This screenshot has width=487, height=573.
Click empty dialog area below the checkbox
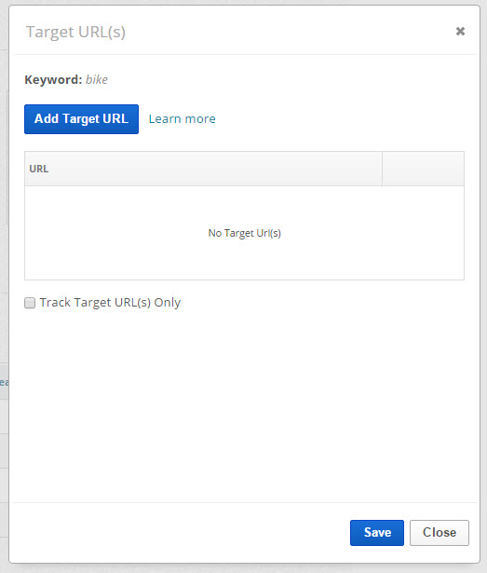pyautogui.click(x=244, y=402)
